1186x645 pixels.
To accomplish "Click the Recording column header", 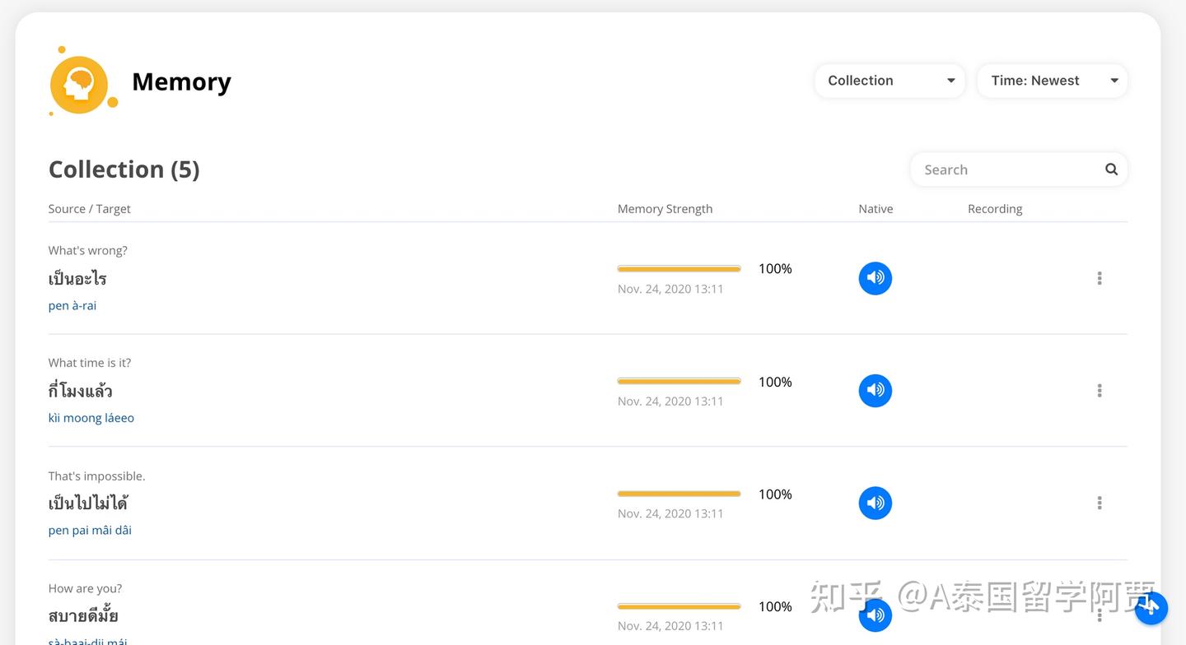I will (x=994, y=209).
